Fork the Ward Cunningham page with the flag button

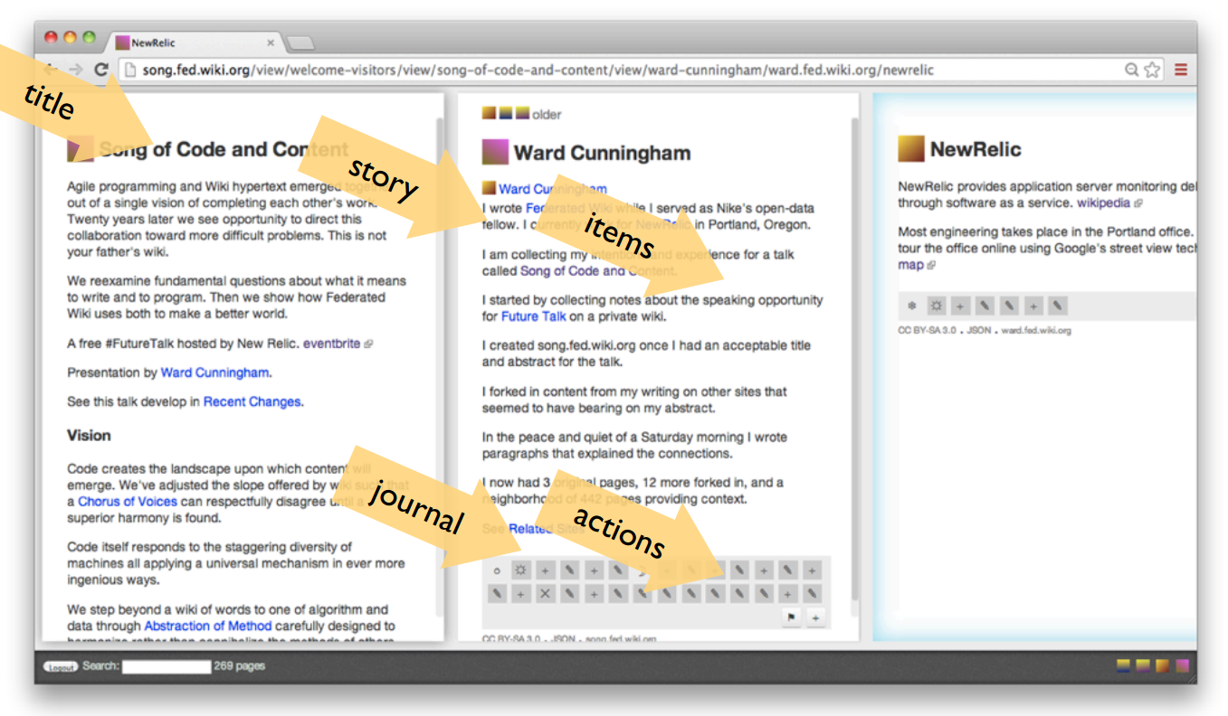click(x=792, y=617)
